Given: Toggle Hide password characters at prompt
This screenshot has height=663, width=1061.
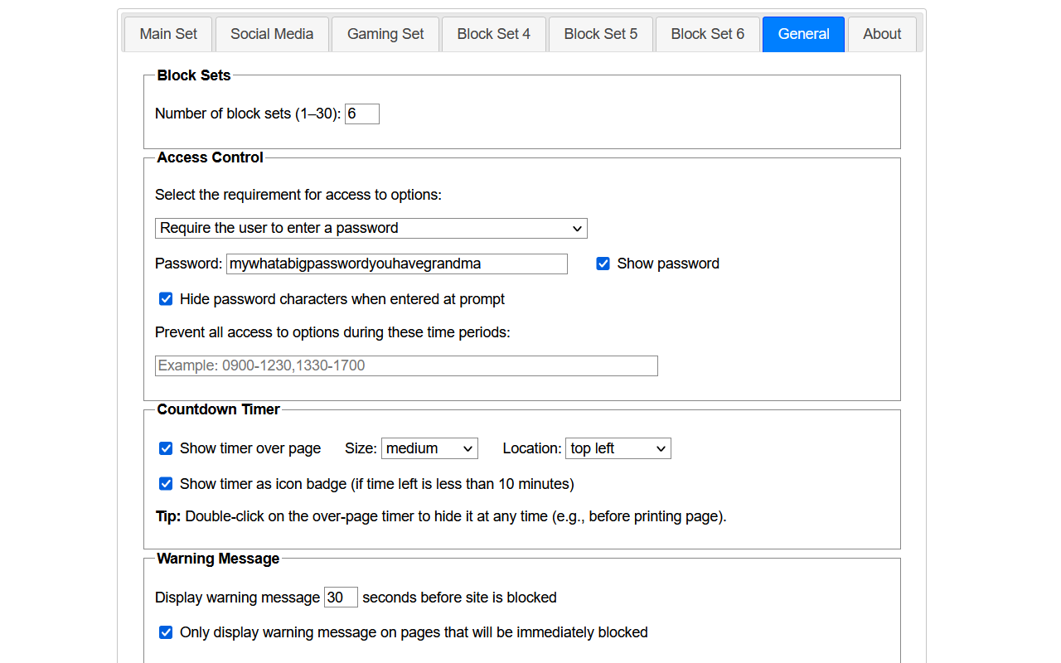Looking at the screenshot, I should click(x=166, y=299).
